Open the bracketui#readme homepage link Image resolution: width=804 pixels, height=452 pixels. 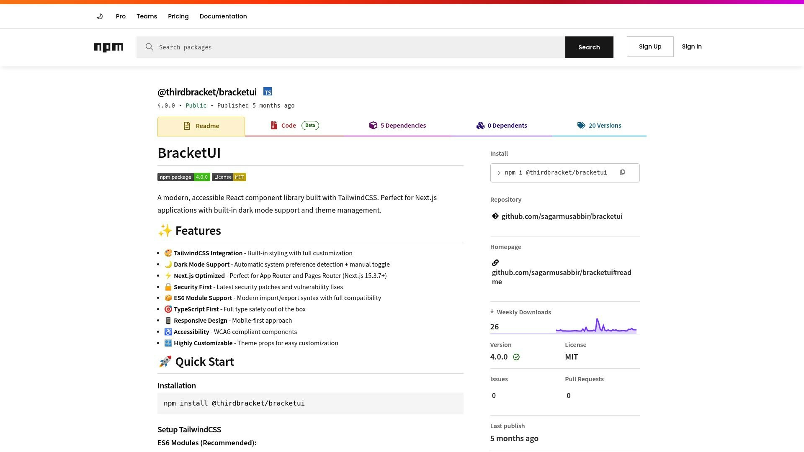coord(562,277)
